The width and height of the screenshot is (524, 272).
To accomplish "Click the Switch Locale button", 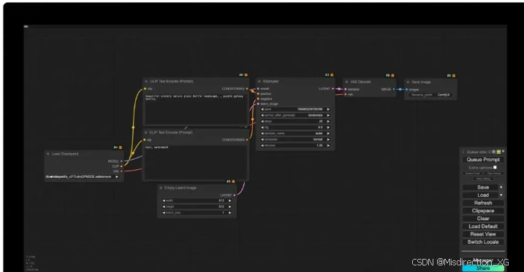I will [483, 241].
